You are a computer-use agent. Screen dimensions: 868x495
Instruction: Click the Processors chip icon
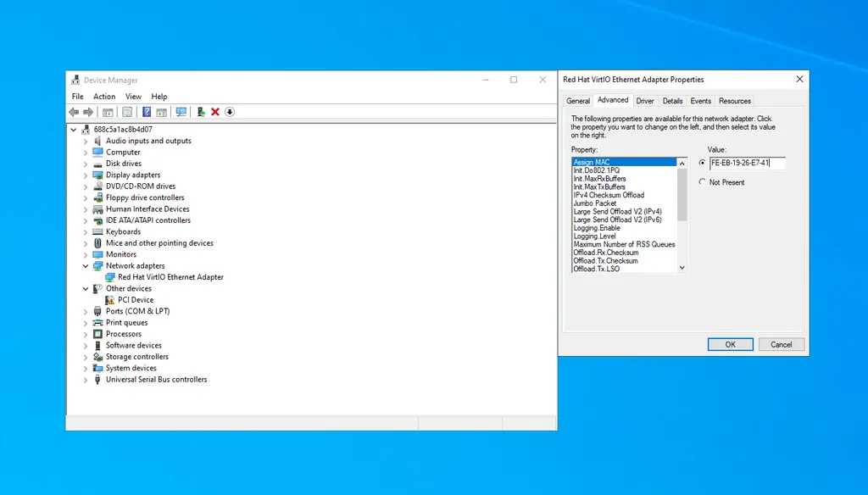click(x=98, y=334)
